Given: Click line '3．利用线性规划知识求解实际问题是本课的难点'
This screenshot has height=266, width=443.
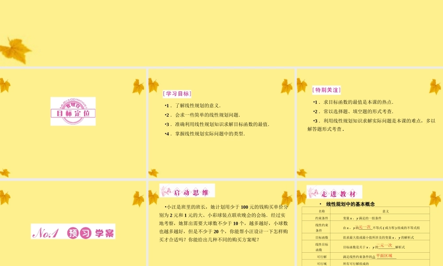Looking at the screenshot, I should (371, 125).
